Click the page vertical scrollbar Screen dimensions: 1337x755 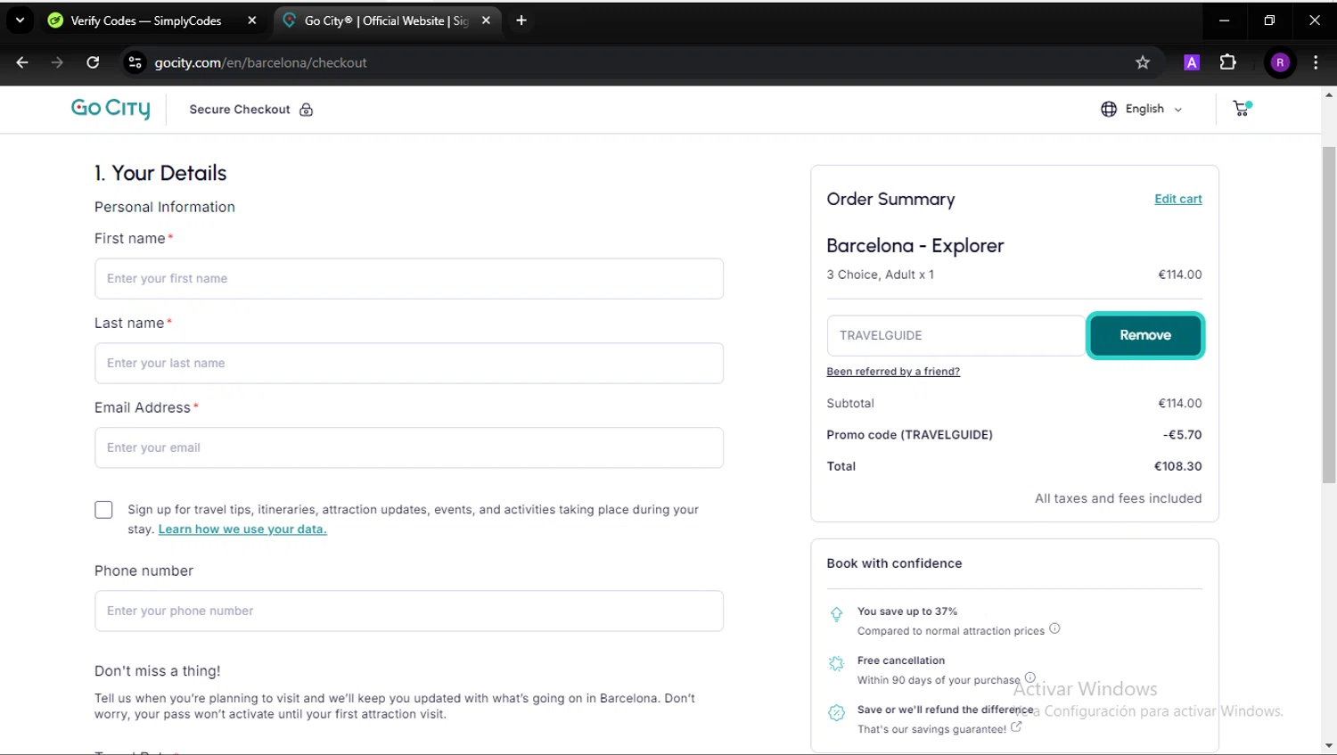(1328, 312)
